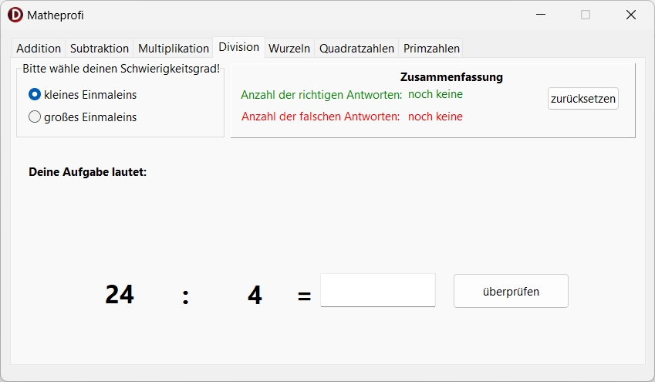Select the kleines Einmaleins difficulty

[x=35, y=94]
